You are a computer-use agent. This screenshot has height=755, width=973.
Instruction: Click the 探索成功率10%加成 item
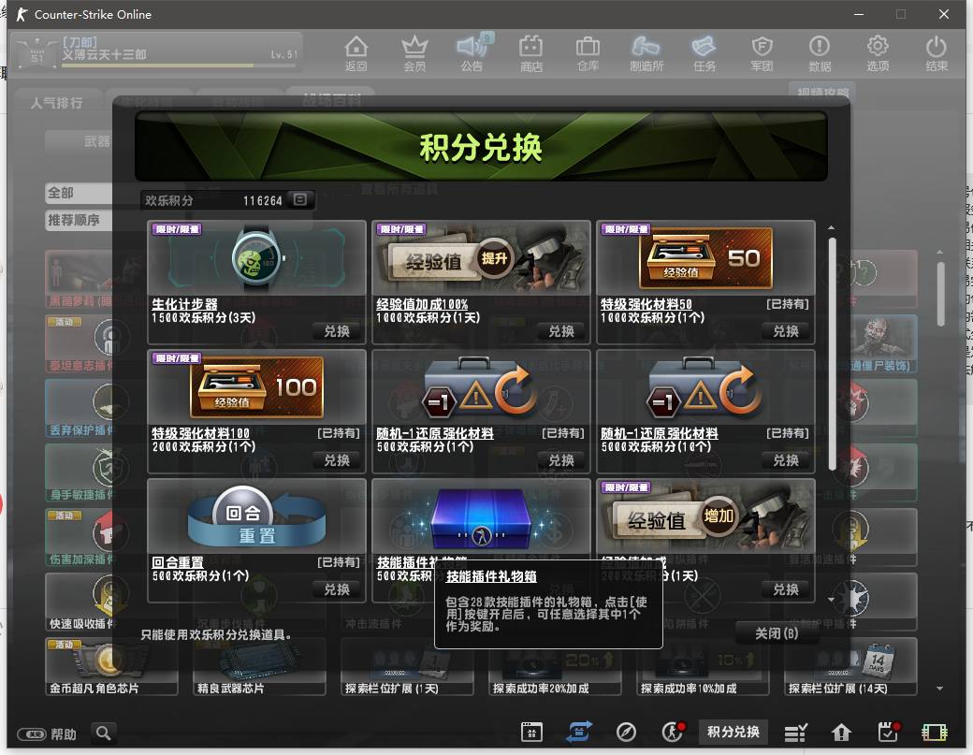(703, 667)
